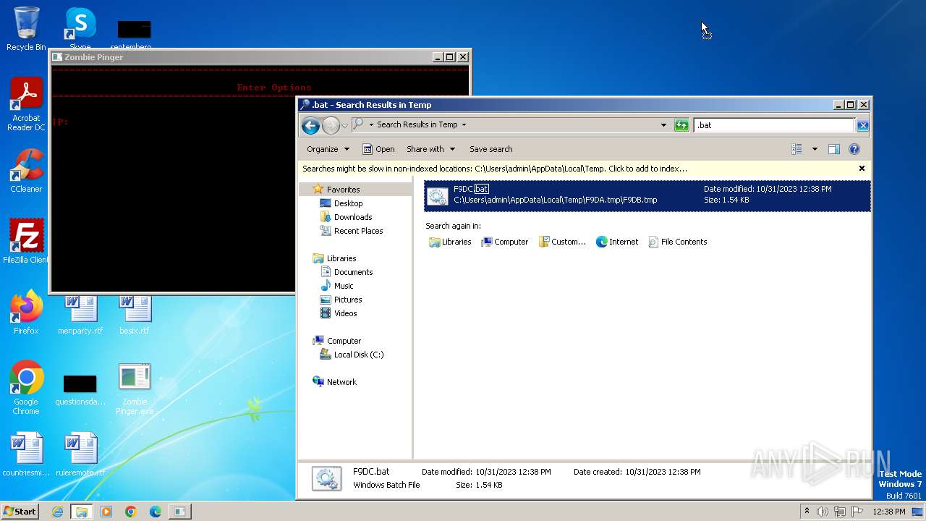Toggle the preview pane icon
The image size is (926, 521).
click(833, 149)
